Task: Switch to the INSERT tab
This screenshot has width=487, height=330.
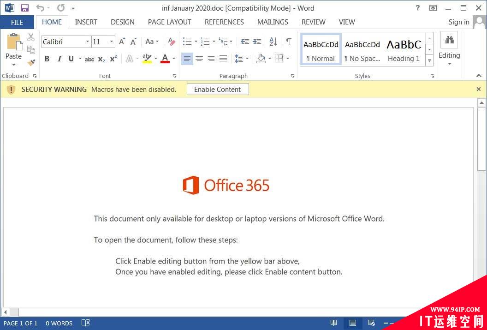Action: click(x=86, y=22)
